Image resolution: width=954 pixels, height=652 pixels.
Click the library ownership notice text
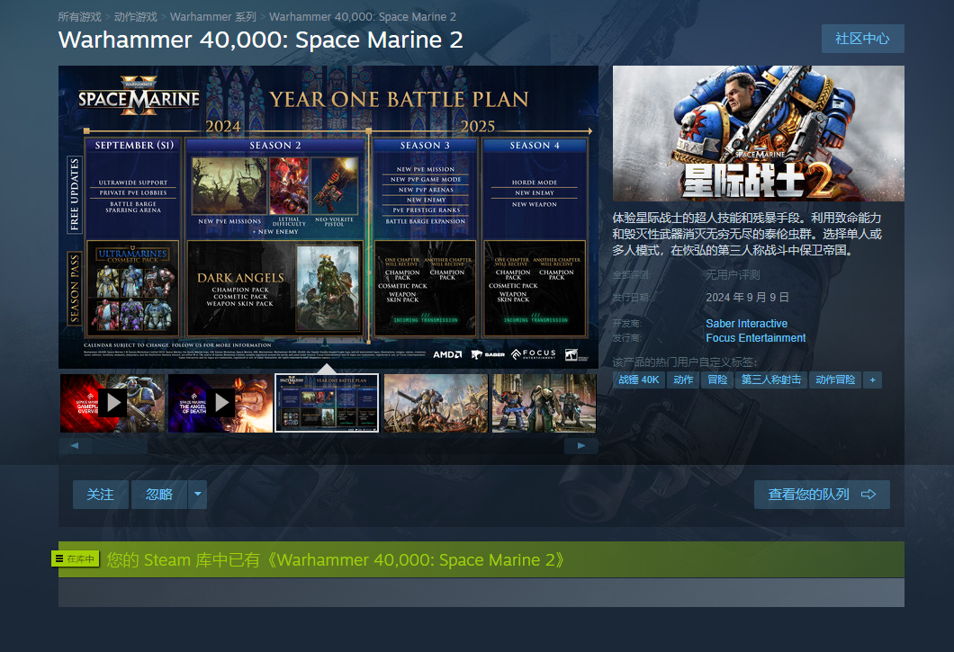point(335,559)
